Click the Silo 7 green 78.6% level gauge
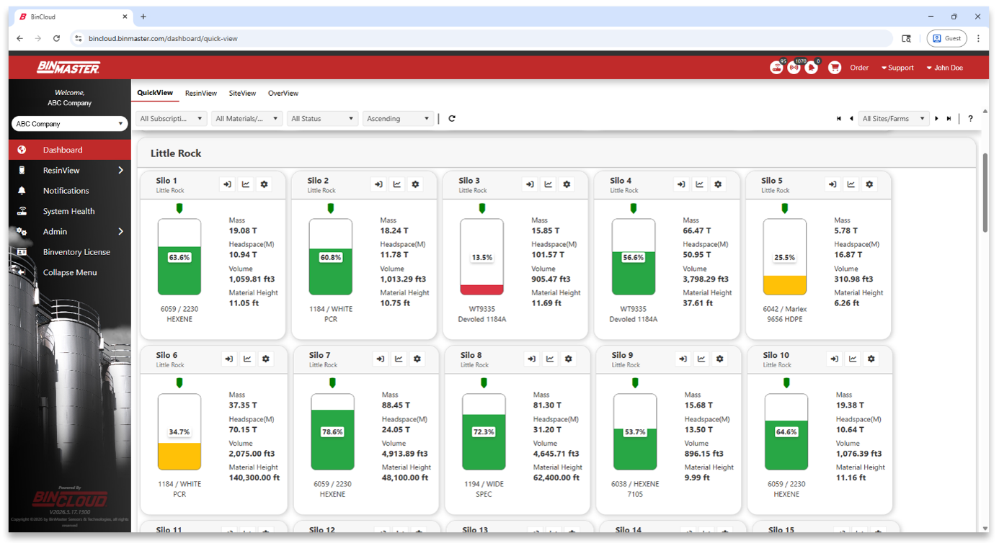This screenshot has height=543, width=999. (332, 432)
